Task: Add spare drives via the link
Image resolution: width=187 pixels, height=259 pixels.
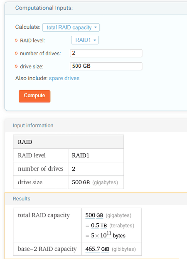Action: (x=64, y=78)
